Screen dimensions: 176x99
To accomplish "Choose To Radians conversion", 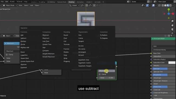I will click(x=104, y=35).
